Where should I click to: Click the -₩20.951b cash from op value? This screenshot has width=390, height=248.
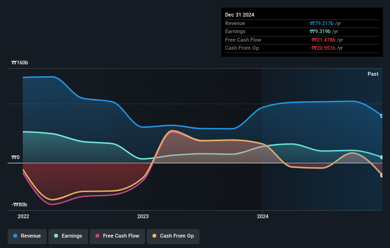323,48
